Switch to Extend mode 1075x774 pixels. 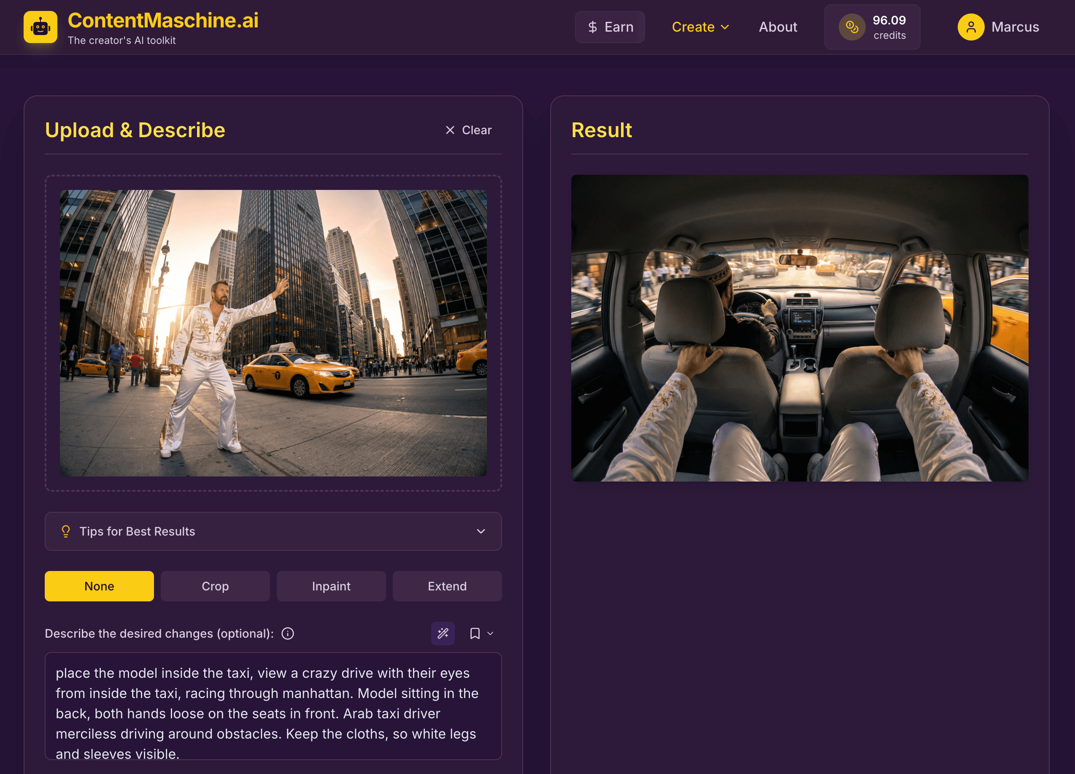[447, 586]
